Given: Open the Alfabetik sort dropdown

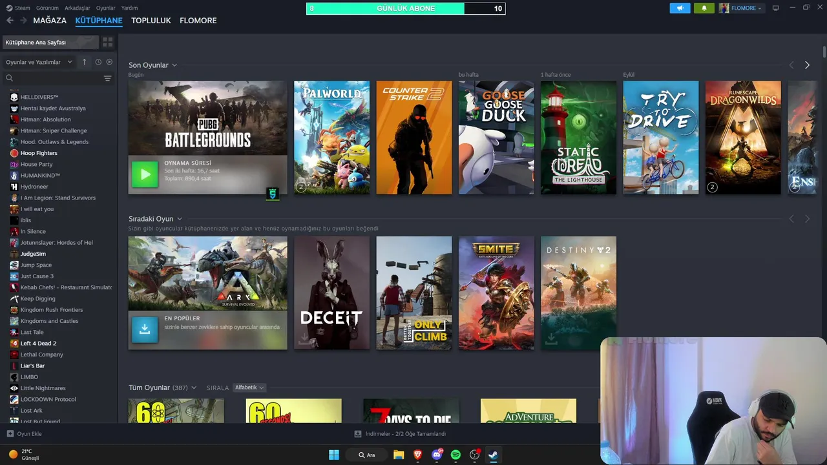Looking at the screenshot, I should pos(249,387).
